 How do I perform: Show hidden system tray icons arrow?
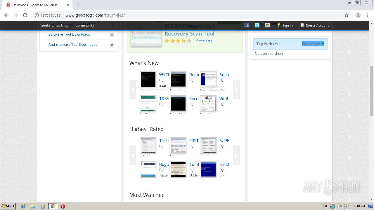click(326, 206)
